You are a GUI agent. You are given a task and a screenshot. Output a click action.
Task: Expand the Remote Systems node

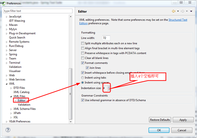6,42
